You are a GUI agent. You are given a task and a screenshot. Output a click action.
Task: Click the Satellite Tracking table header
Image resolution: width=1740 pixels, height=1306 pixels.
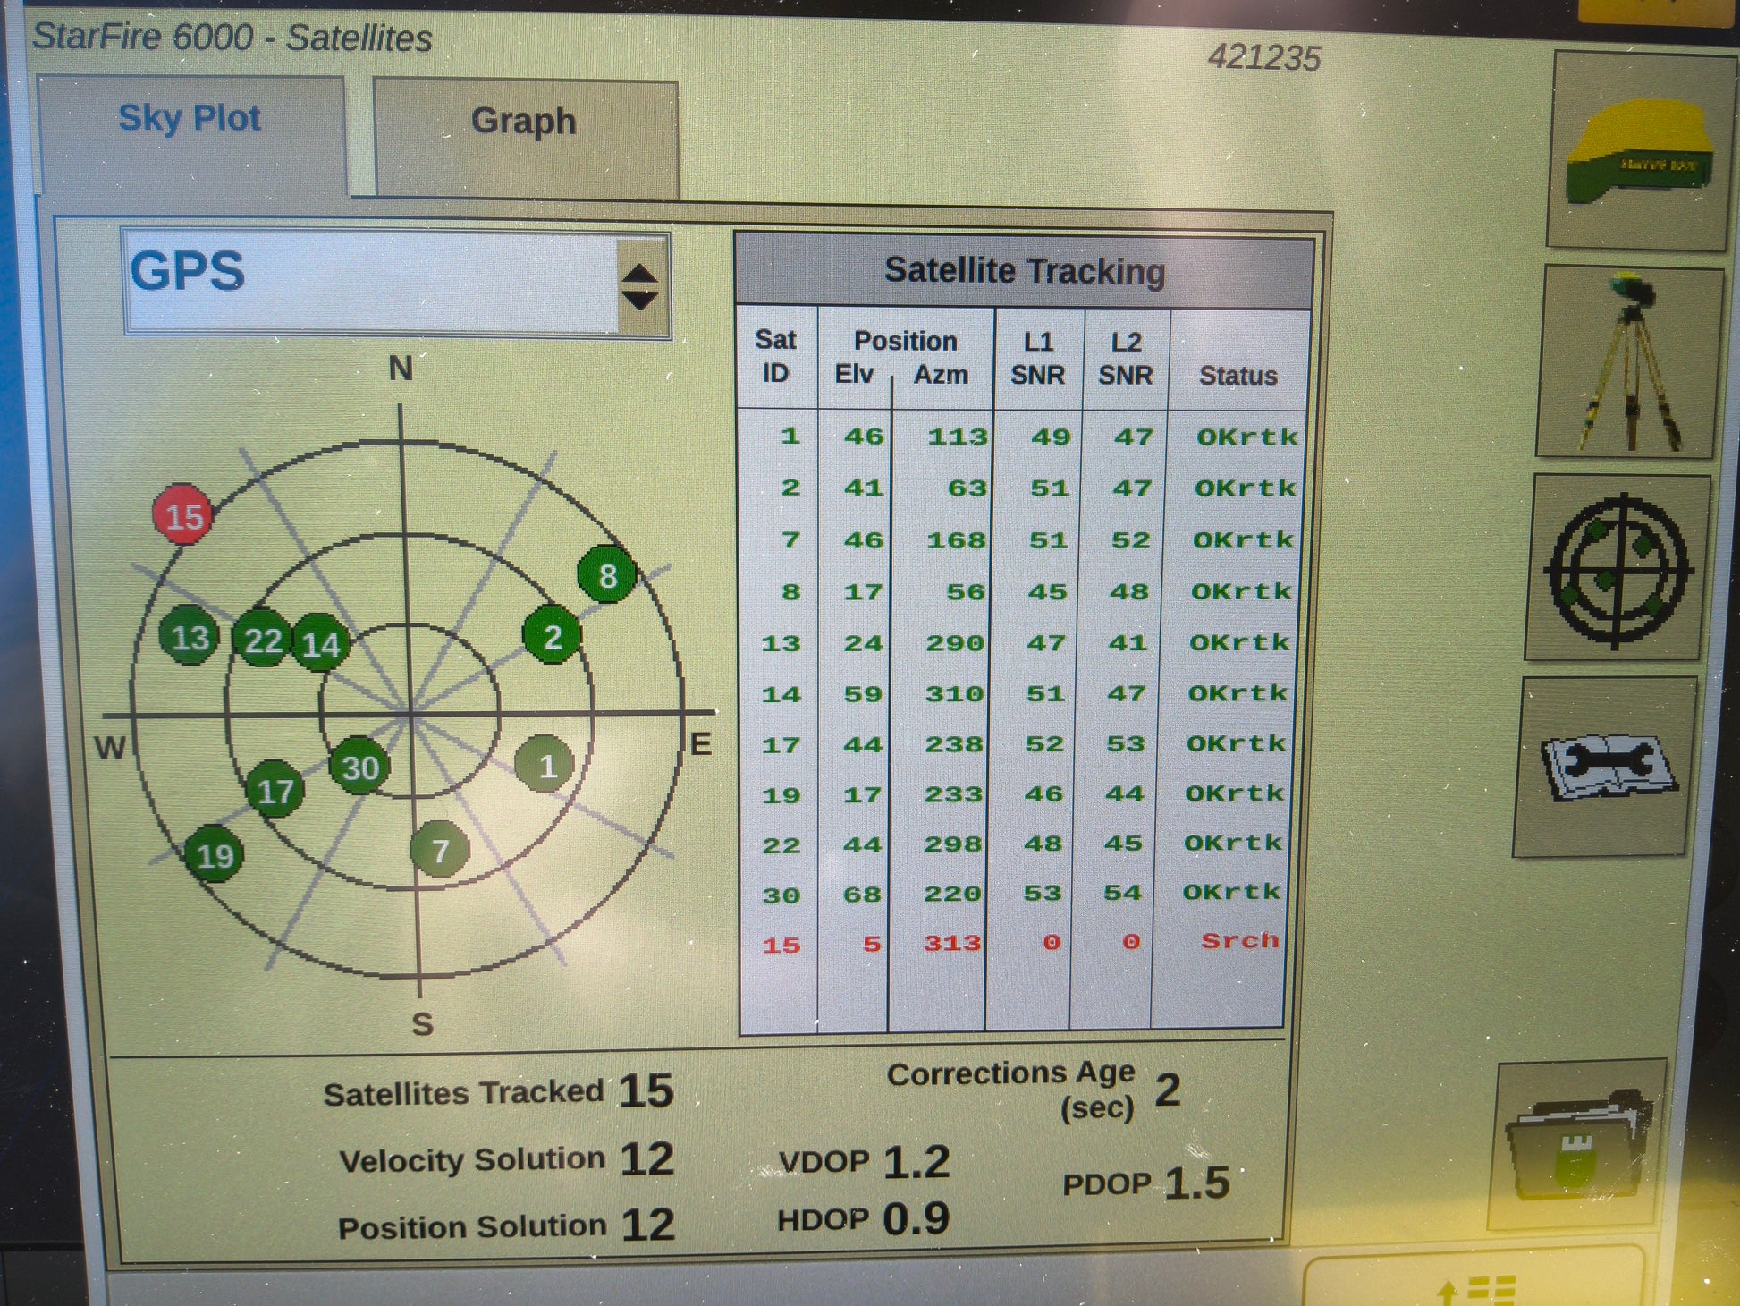[x=1024, y=271]
